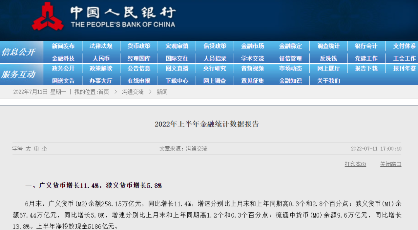Viewport: 418px width, 230px height.
Task: Navigate to 征信管理 page
Action: (290, 58)
